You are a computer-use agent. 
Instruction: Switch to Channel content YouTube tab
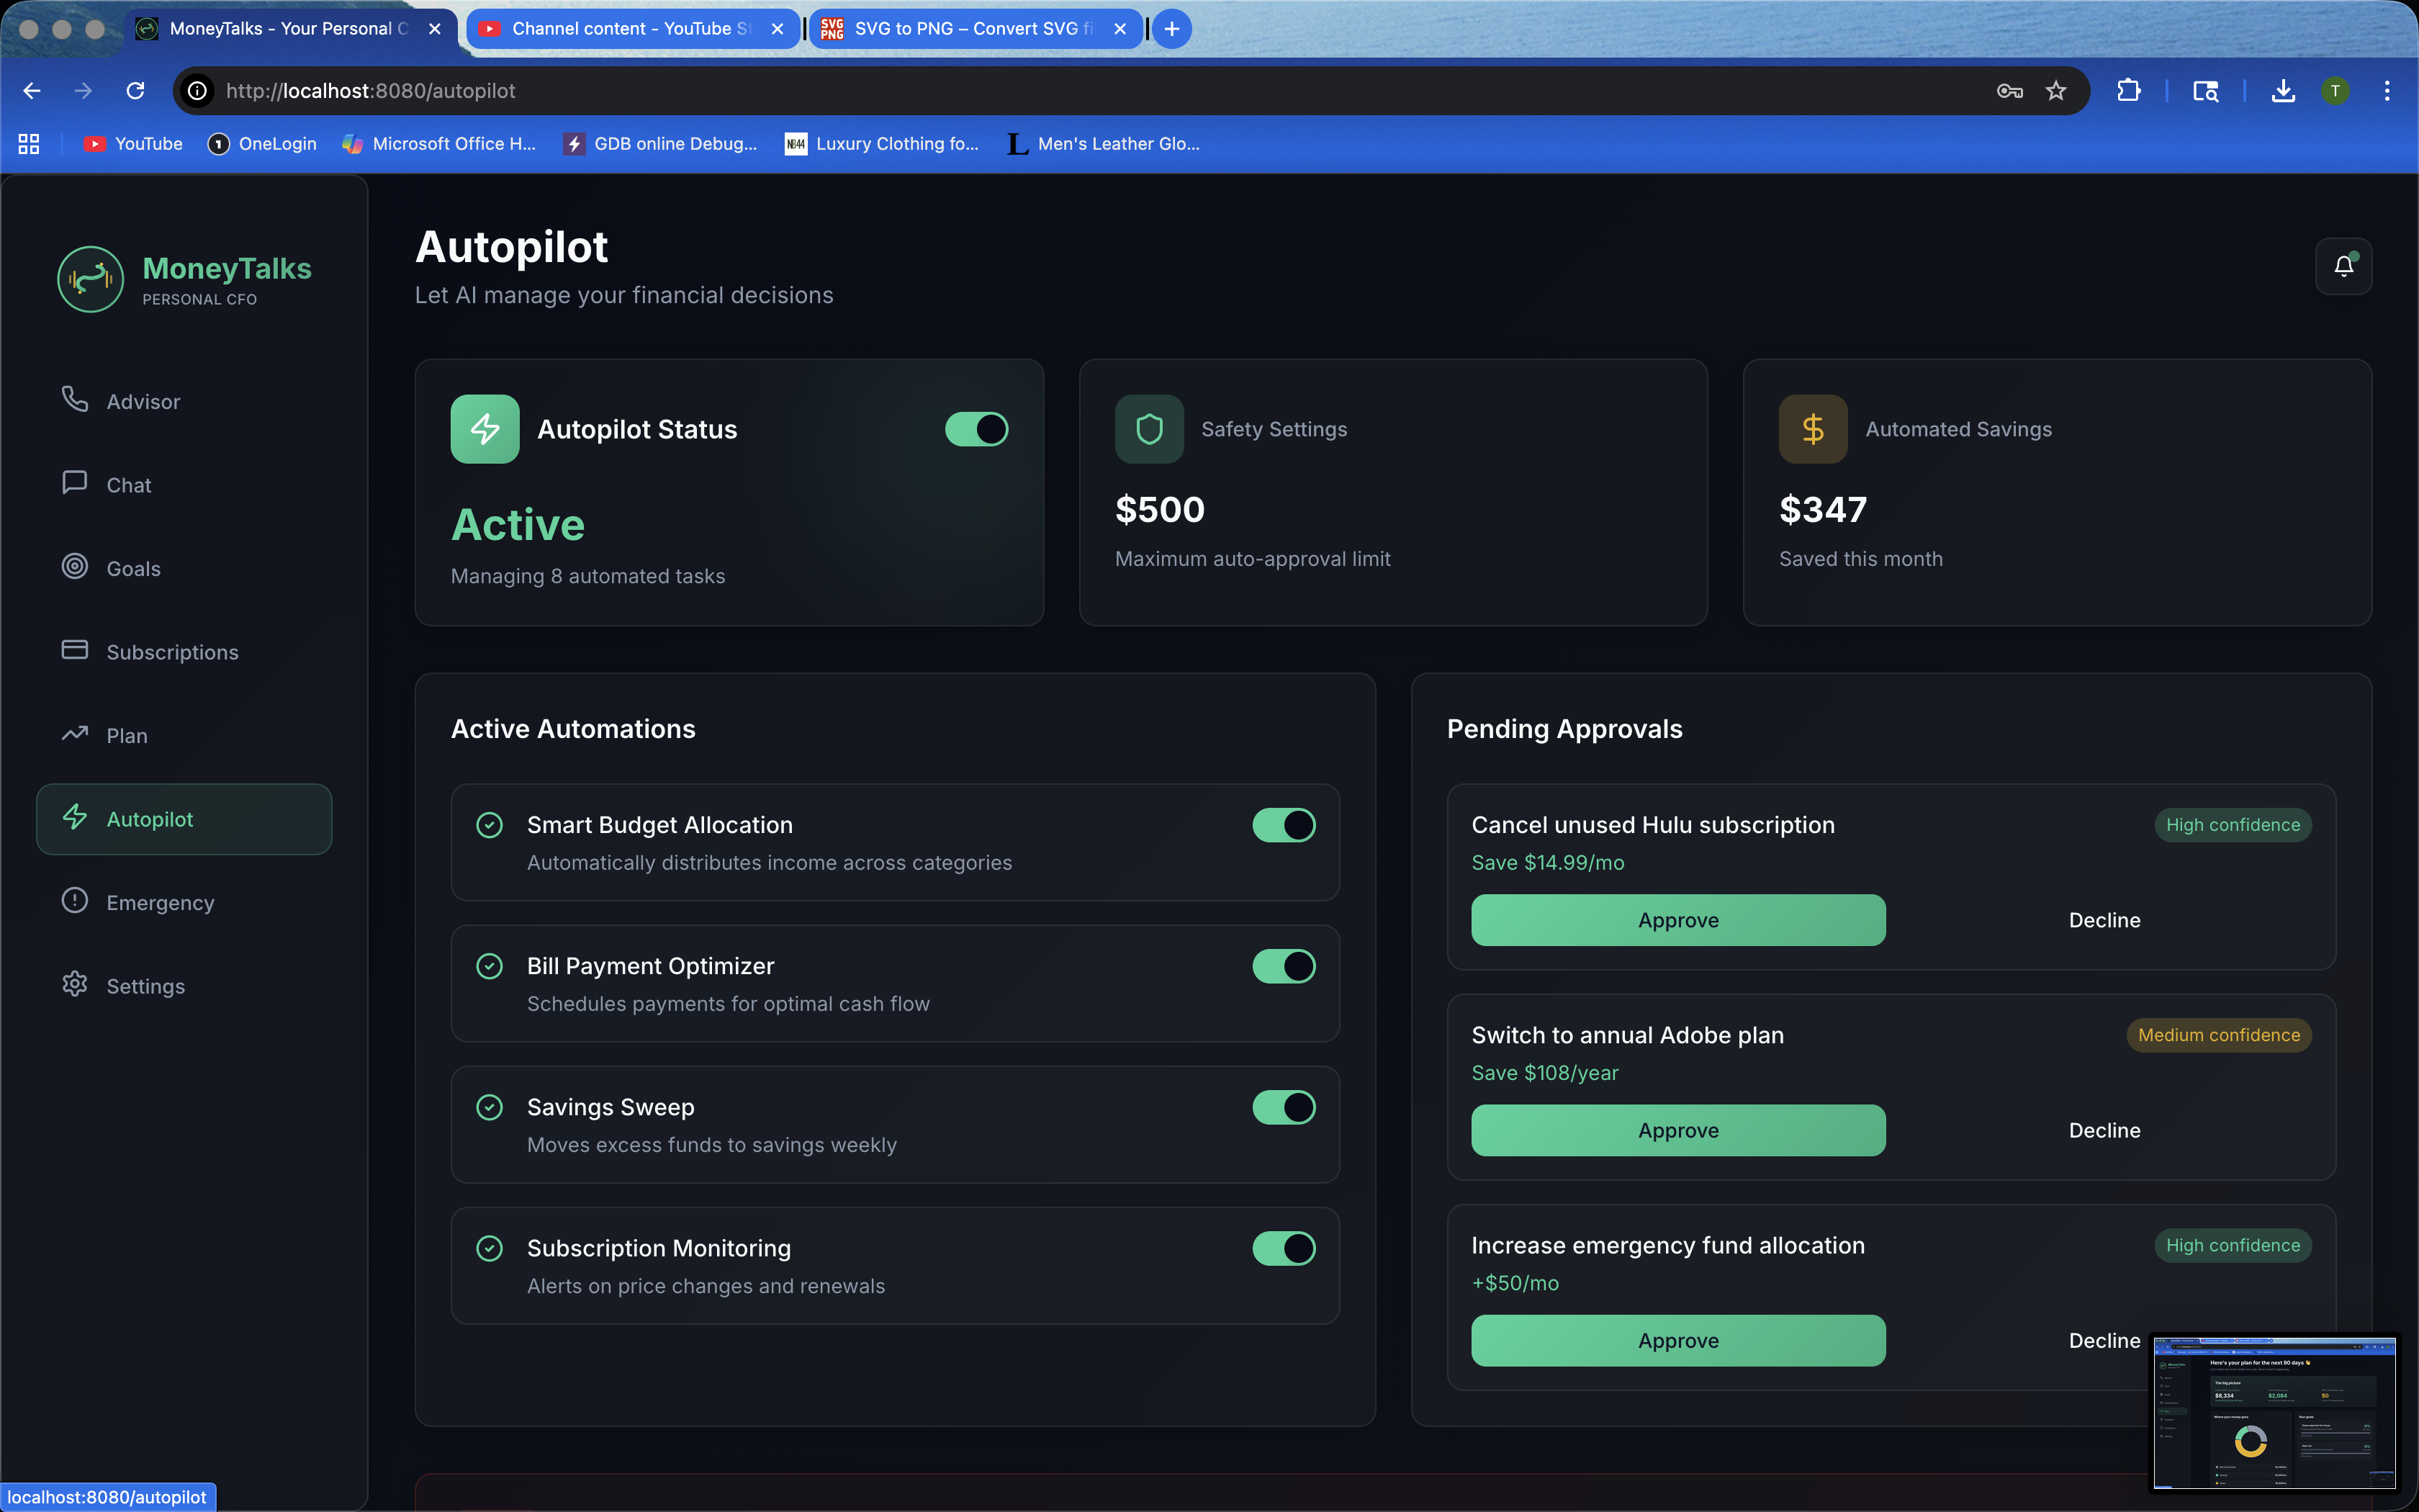(630, 29)
